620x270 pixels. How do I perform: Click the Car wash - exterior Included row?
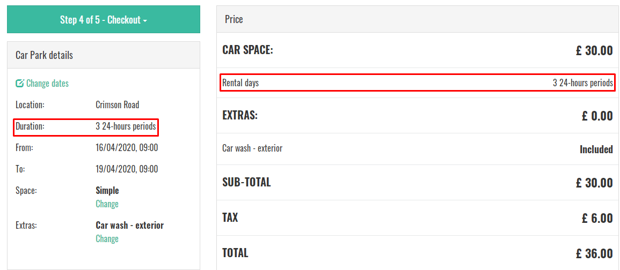pyautogui.click(x=418, y=149)
